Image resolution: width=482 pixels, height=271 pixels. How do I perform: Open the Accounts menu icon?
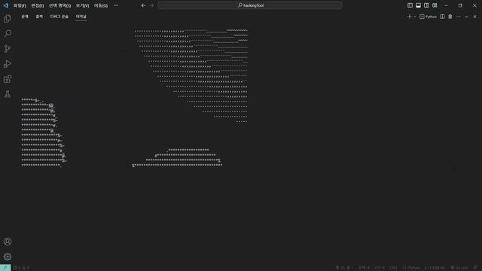(x=8, y=242)
